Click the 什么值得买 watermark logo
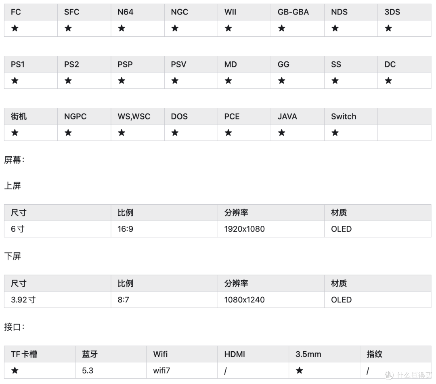The width and height of the screenshot is (436, 384). [x=408, y=375]
